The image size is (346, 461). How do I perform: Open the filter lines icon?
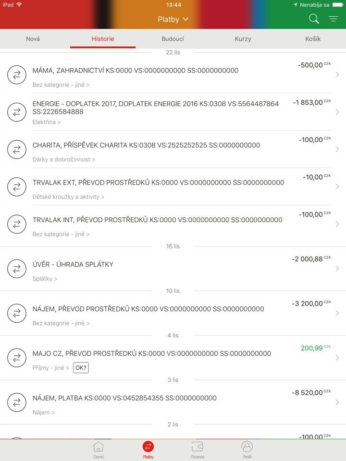coord(334,19)
